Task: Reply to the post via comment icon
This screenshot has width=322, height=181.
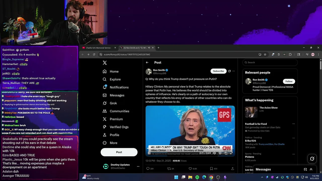Action: pos(148,169)
